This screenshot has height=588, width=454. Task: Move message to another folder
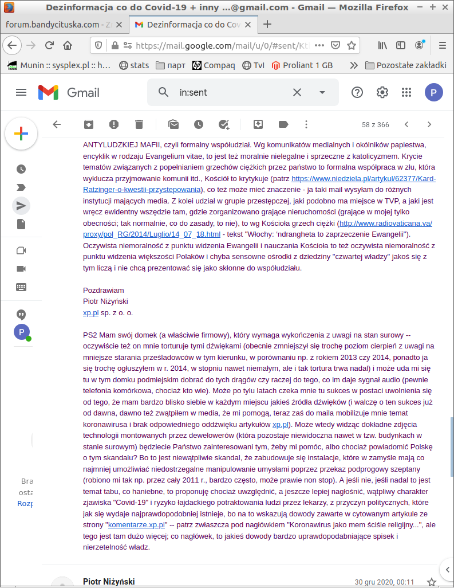click(x=258, y=124)
